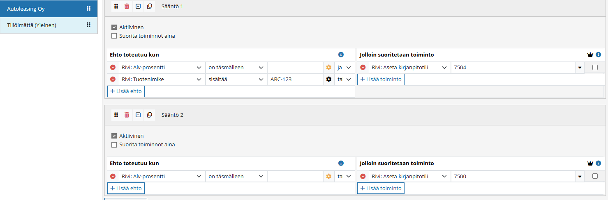Click the crown icon in Sääntö 1 actions header

click(590, 55)
